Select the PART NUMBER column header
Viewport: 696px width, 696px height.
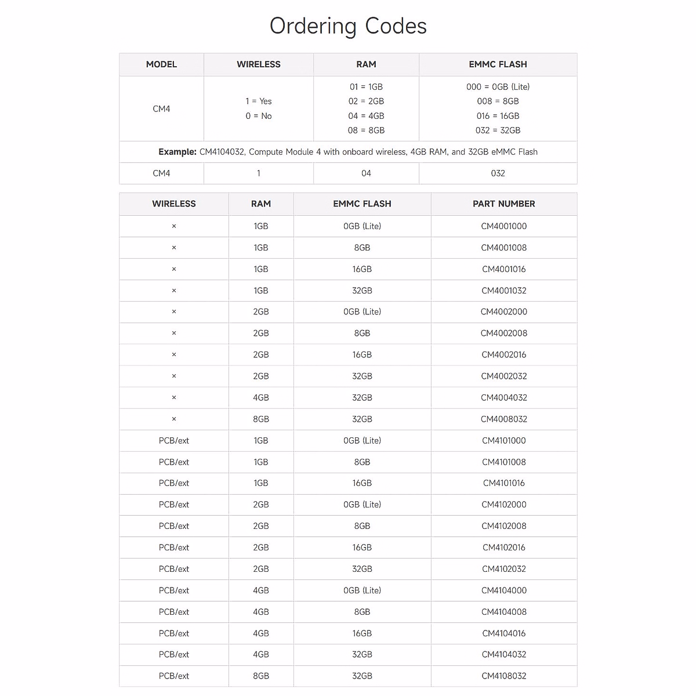point(503,204)
